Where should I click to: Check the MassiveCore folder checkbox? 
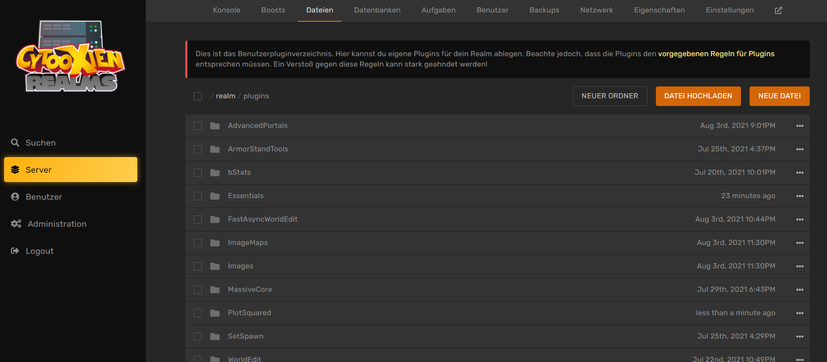[x=198, y=290]
